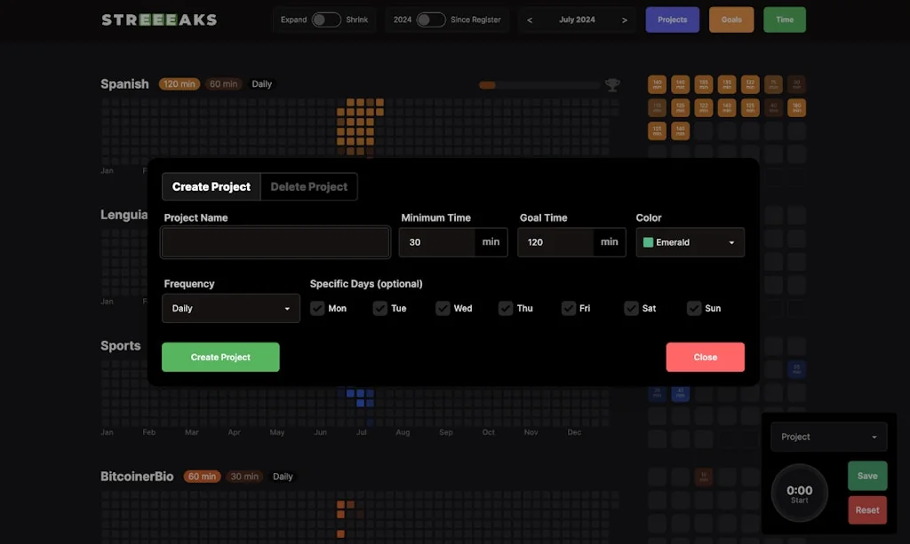The height and width of the screenshot is (544, 910).
Task: Close the project dialog
Action: (705, 357)
